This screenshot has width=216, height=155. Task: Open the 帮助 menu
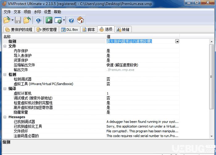[x=57, y=12]
